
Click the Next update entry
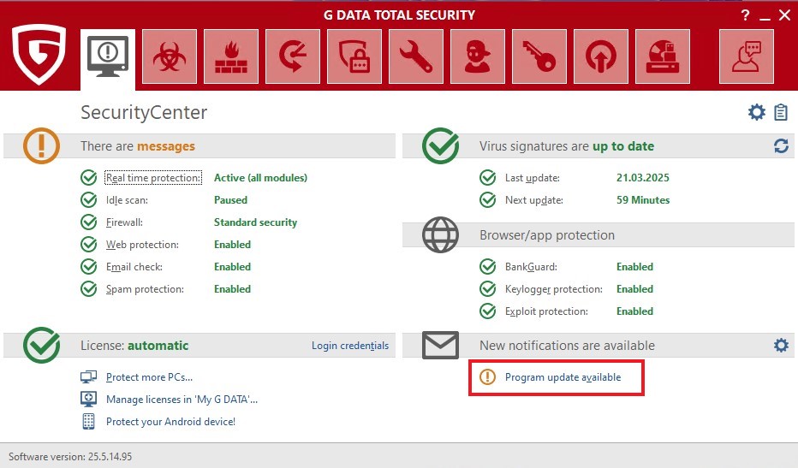click(x=534, y=200)
